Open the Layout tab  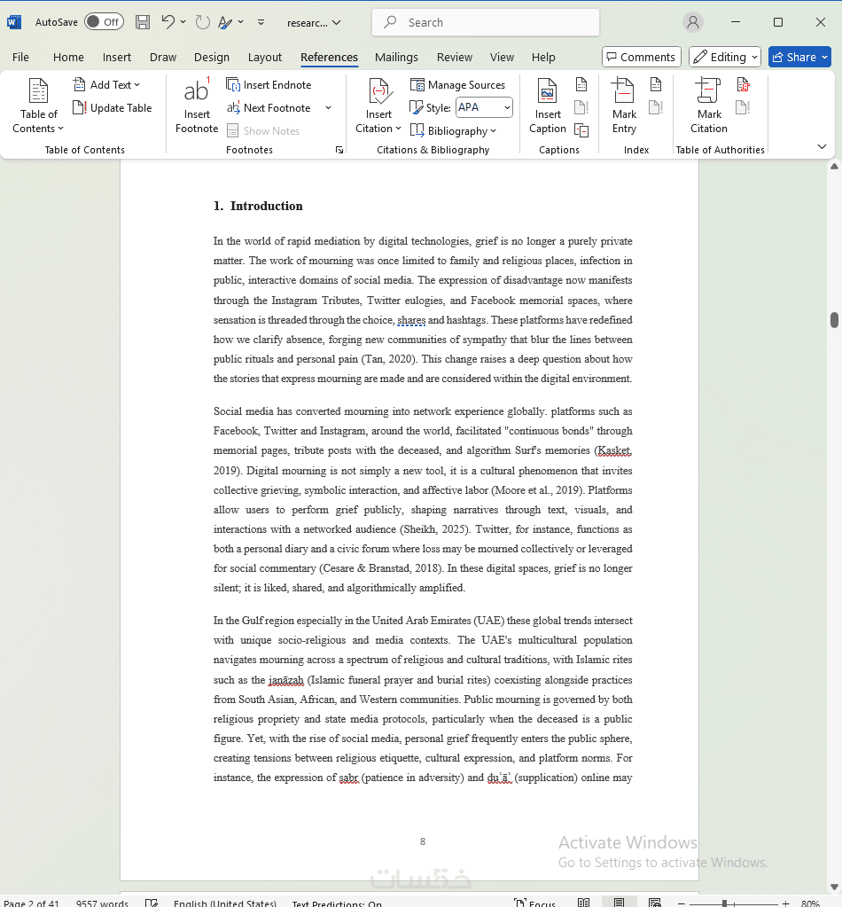265,58
